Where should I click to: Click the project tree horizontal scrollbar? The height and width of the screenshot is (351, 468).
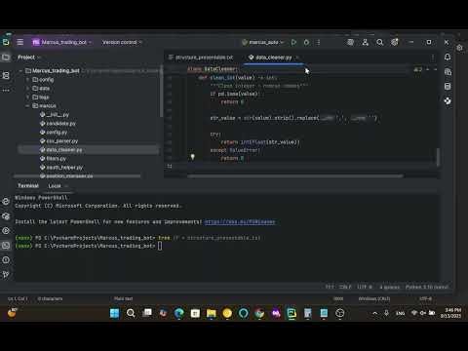point(78,176)
